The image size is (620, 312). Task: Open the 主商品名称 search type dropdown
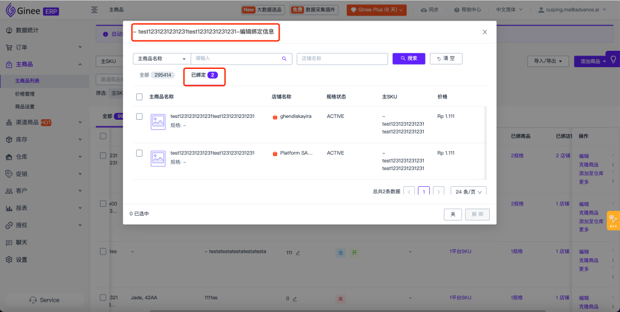click(x=161, y=59)
